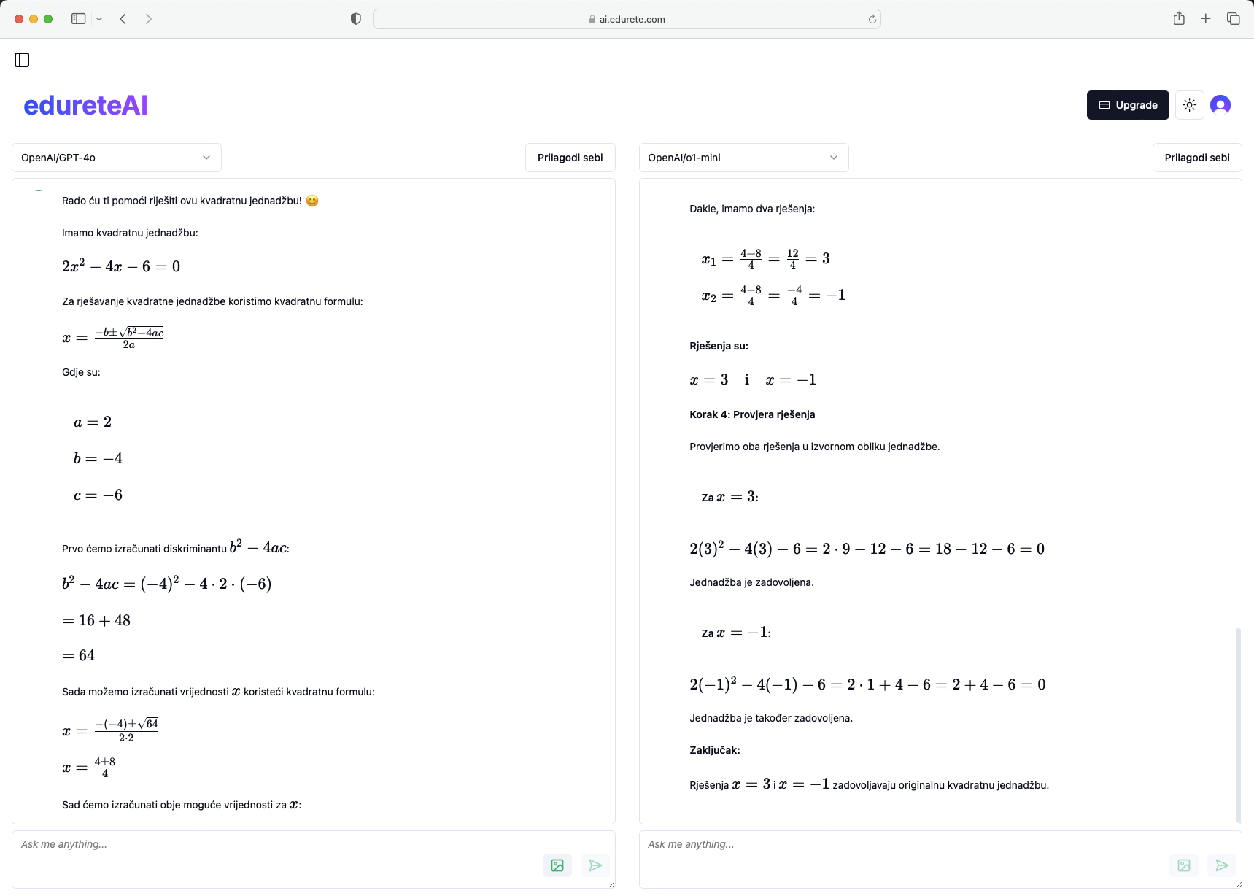The width and height of the screenshot is (1254, 896).
Task: Open Safari share sheet icon
Action: coord(1179,19)
